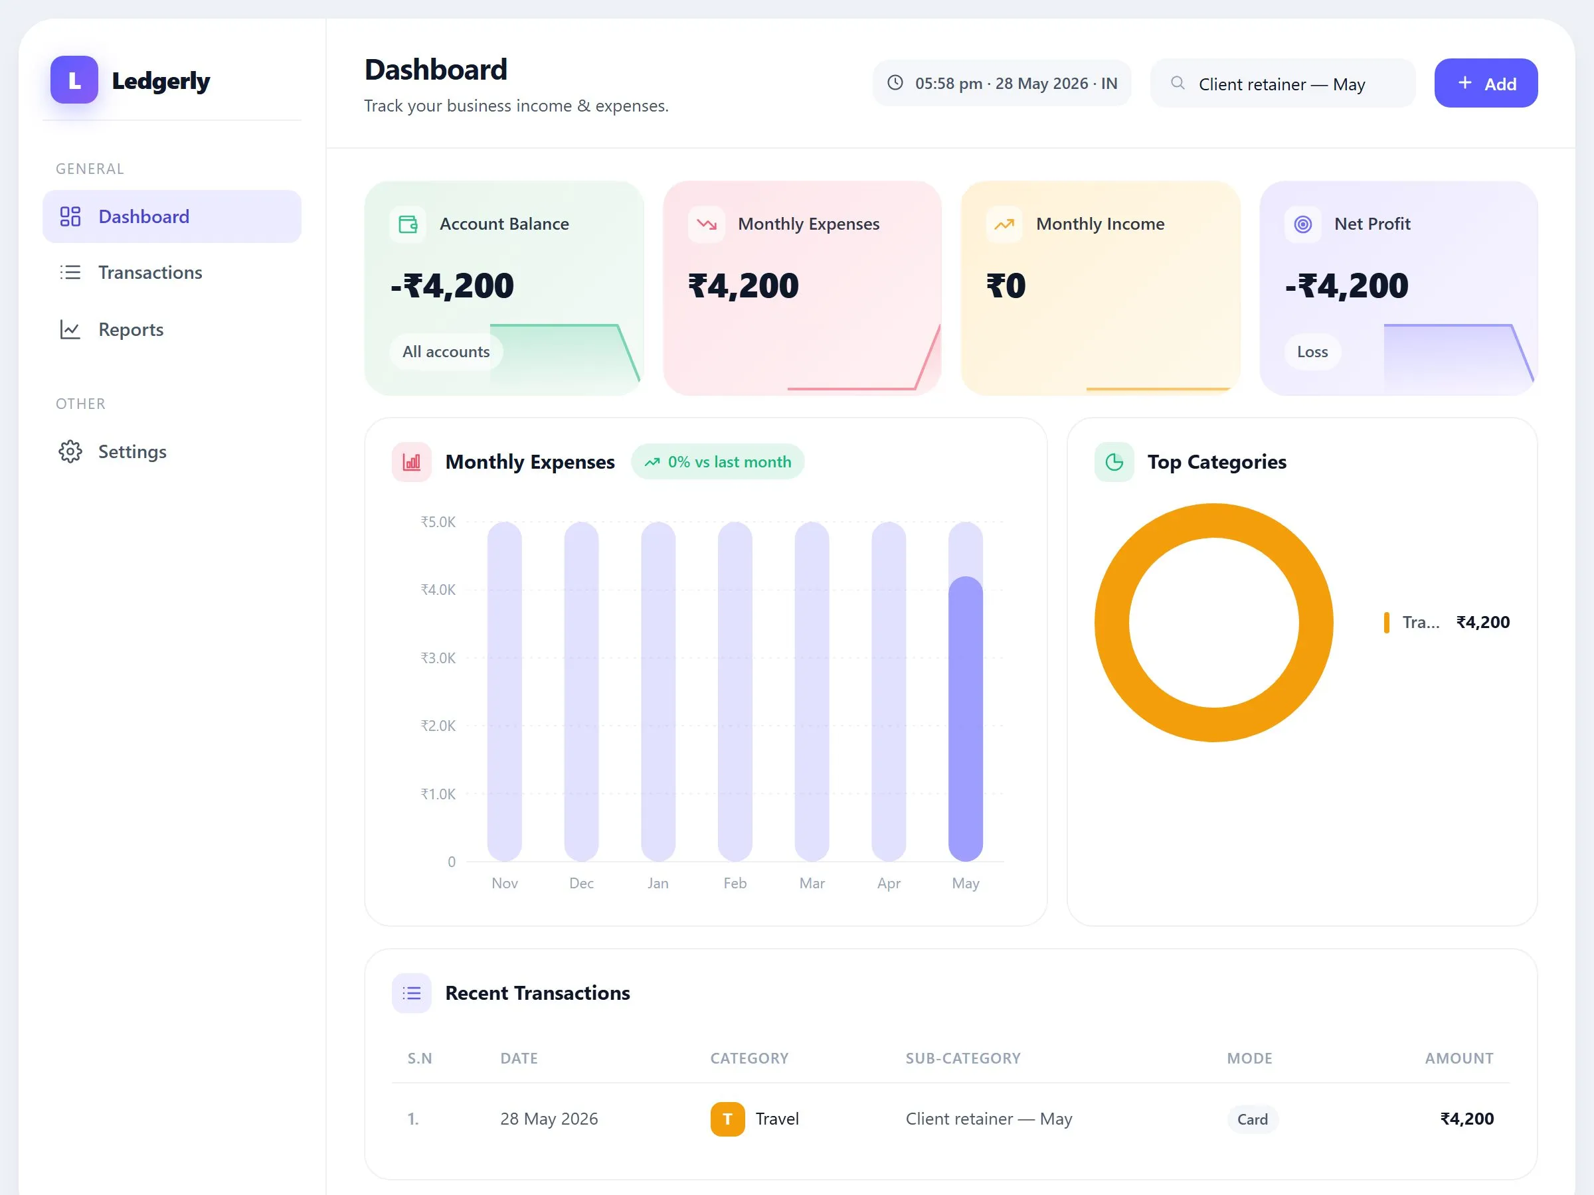
Task: Click the Ledgerly brand name
Action: (x=161, y=81)
